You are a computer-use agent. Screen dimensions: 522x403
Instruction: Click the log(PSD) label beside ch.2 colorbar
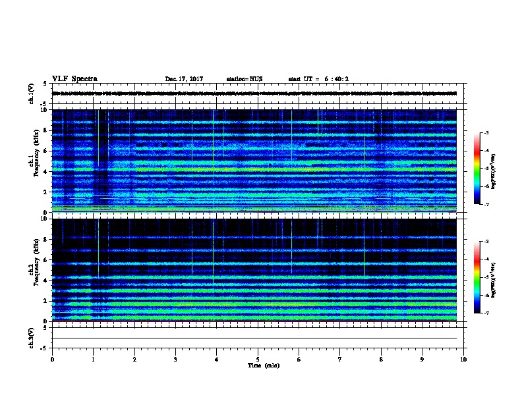coord(494,280)
